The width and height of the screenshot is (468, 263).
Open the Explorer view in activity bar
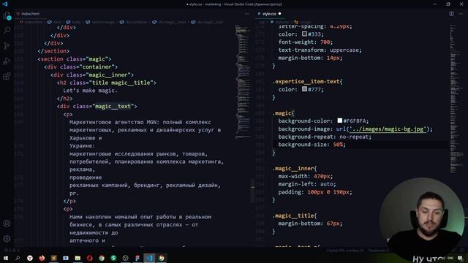(7, 16)
